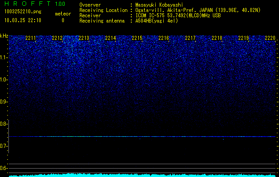Click the HROFFT 1.0.0 title text
279x177 pixels.
35,4
